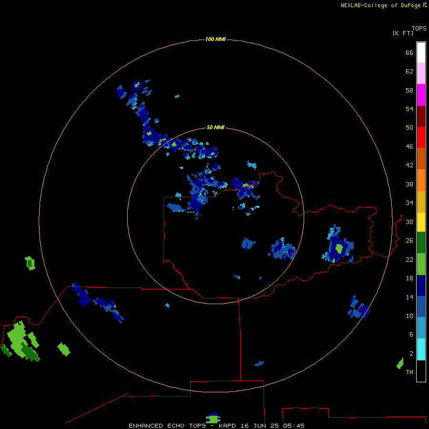The height and width of the screenshot is (429, 429).
Task: Click the "6" legend value
Action: [411, 335]
